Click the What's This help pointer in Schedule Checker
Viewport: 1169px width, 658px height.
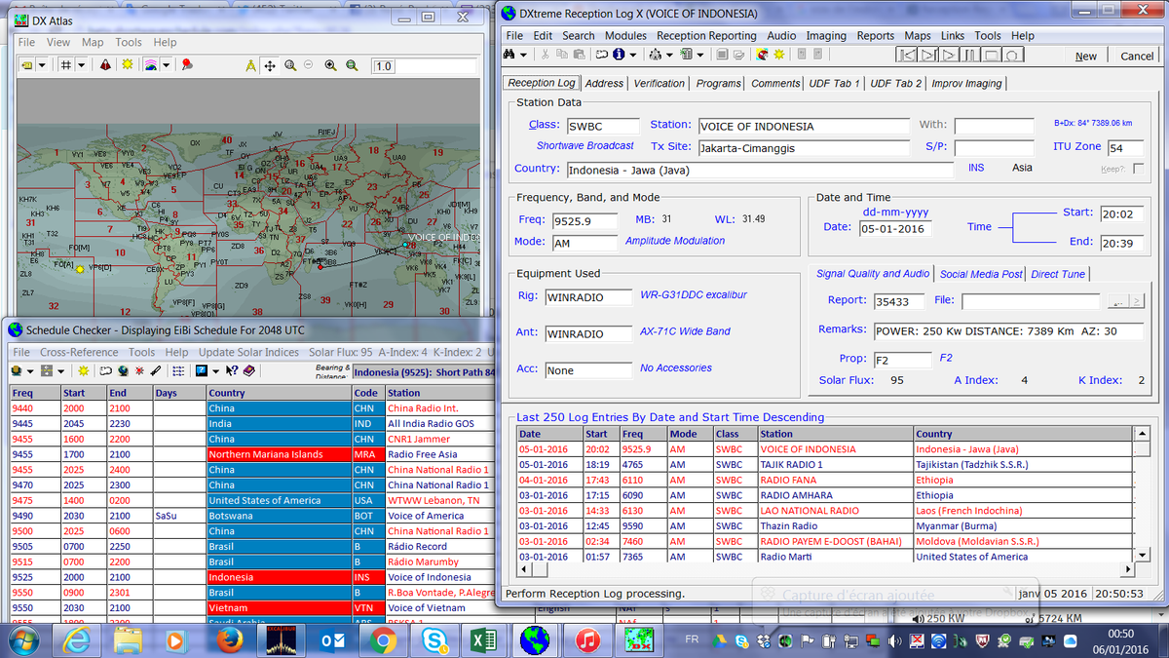point(231,370)
